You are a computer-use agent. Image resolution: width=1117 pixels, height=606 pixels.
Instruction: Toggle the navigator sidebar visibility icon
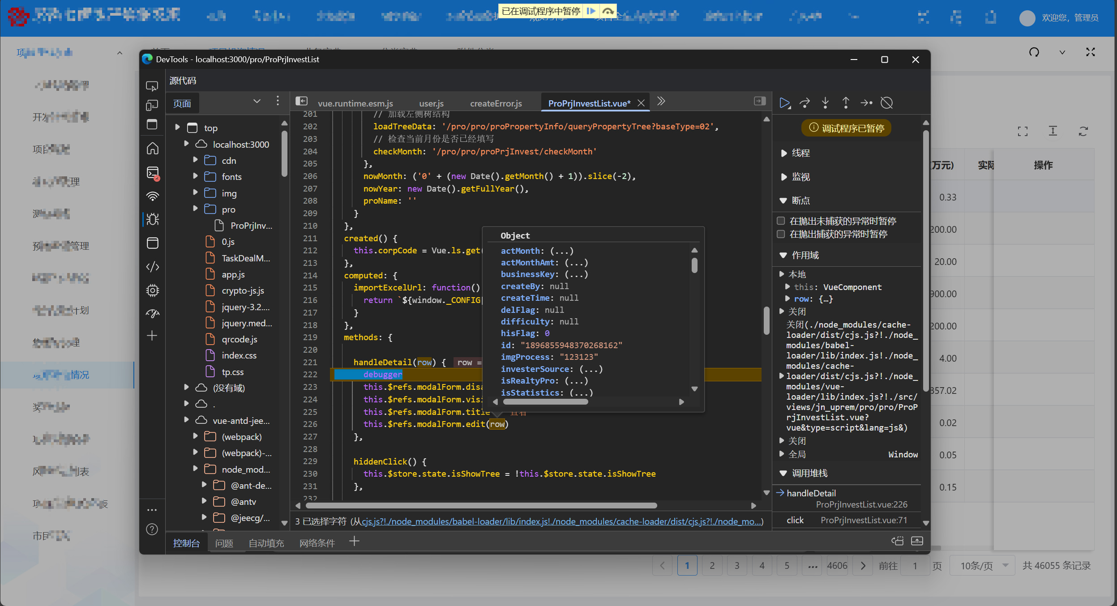pos(302,102)
